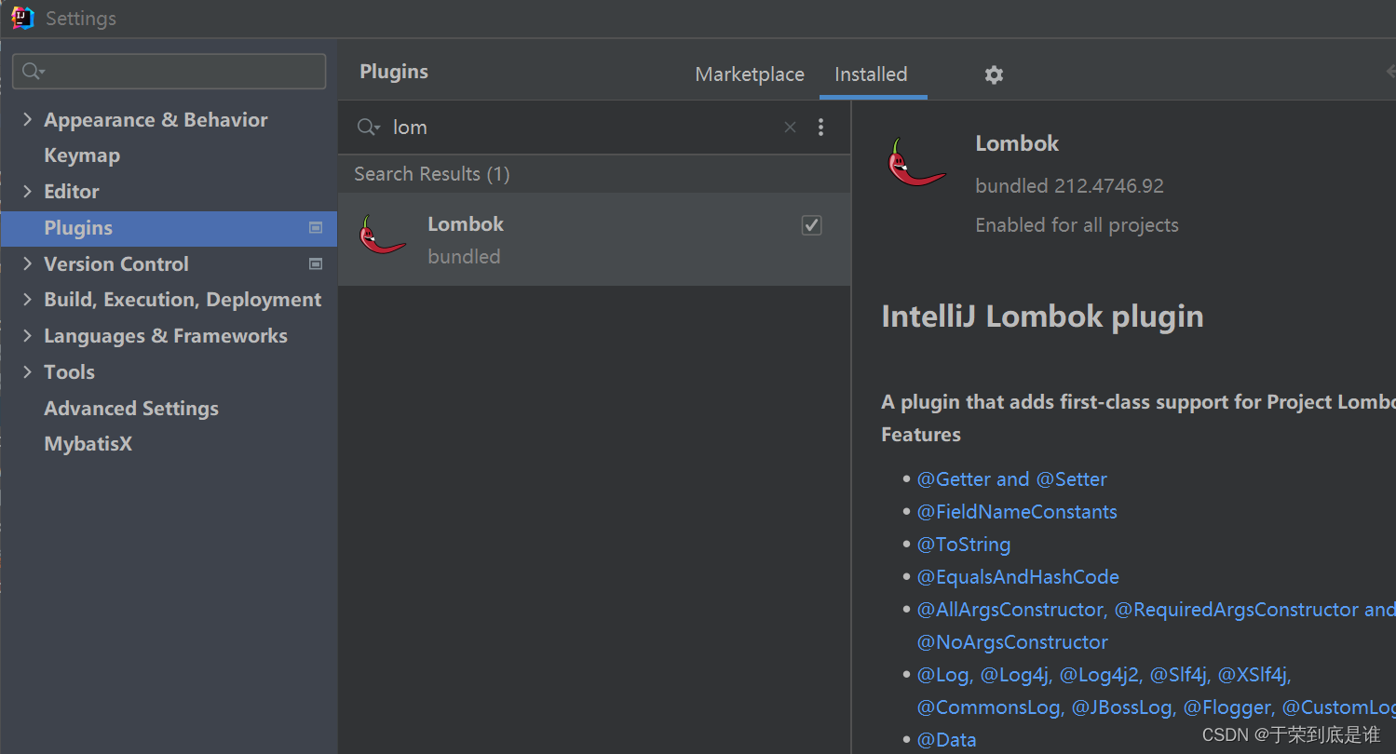The image size is (1396, 754).
Task: Select the Installed tab
Action: coord(871,74)
